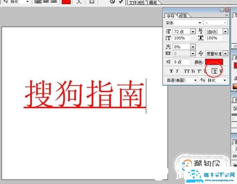237x184 pixels.
Task: Open the tracking value dropdown
Action: click(x=193, y=53)
